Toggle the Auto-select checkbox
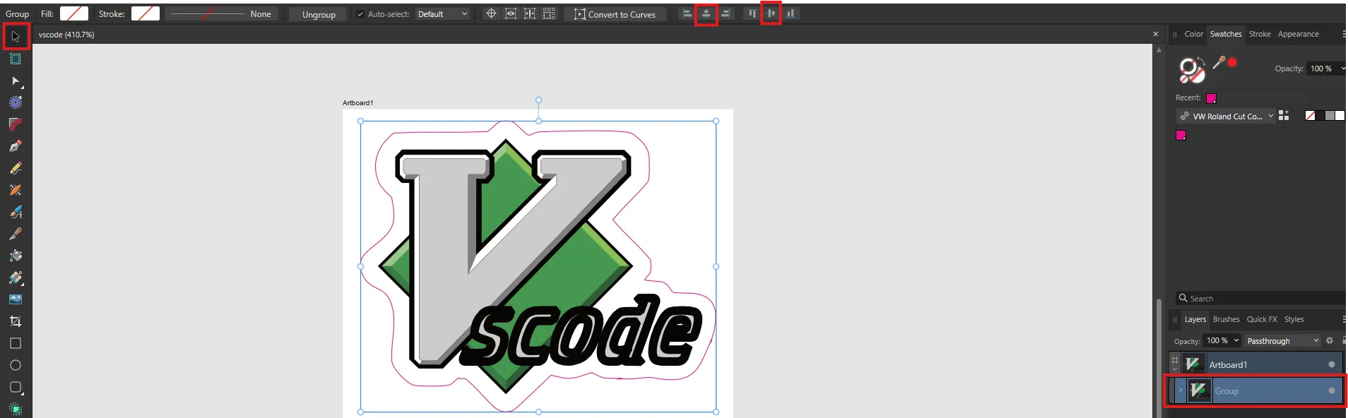 click(x=360, y=14)
